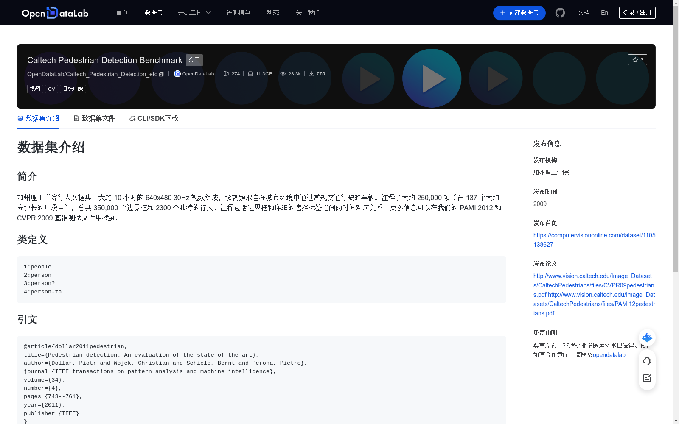Switch language to En
The height and width of the screenshot is (424, 679).
click(605, 13)
